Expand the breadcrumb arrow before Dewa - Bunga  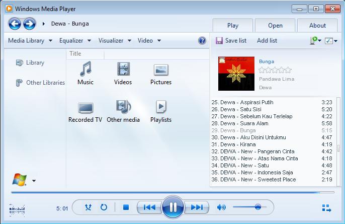pos(44,24)
